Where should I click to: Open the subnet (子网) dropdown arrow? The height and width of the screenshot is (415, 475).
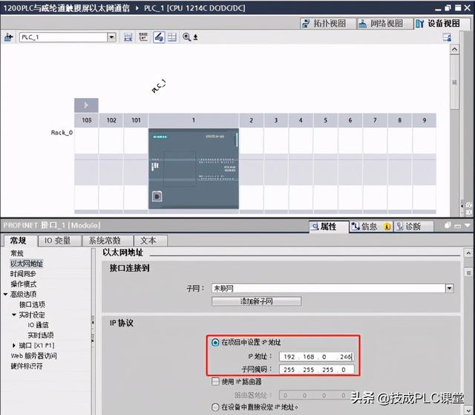click(450, 288)
